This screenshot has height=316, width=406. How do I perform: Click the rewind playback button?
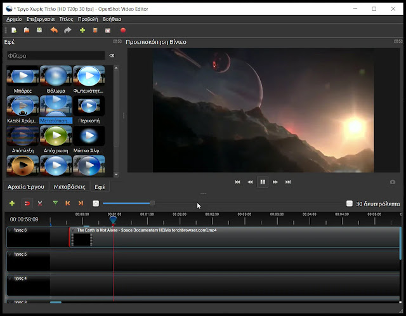pos(250,182)
